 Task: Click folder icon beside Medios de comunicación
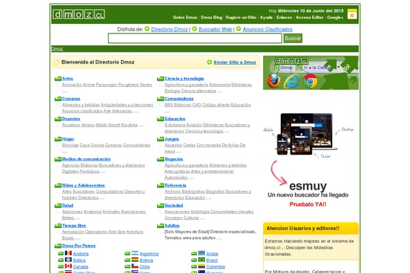[x=58, y=159]
